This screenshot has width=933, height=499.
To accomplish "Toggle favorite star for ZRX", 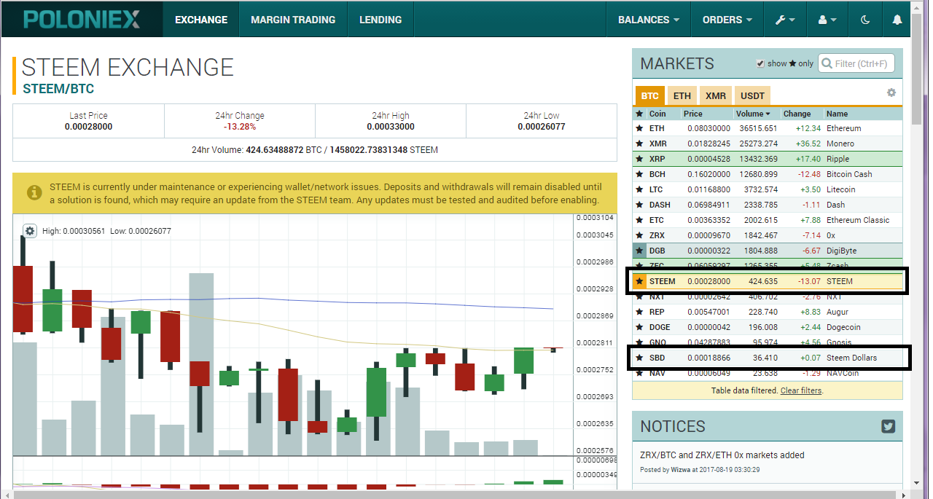I will (639, 235).
